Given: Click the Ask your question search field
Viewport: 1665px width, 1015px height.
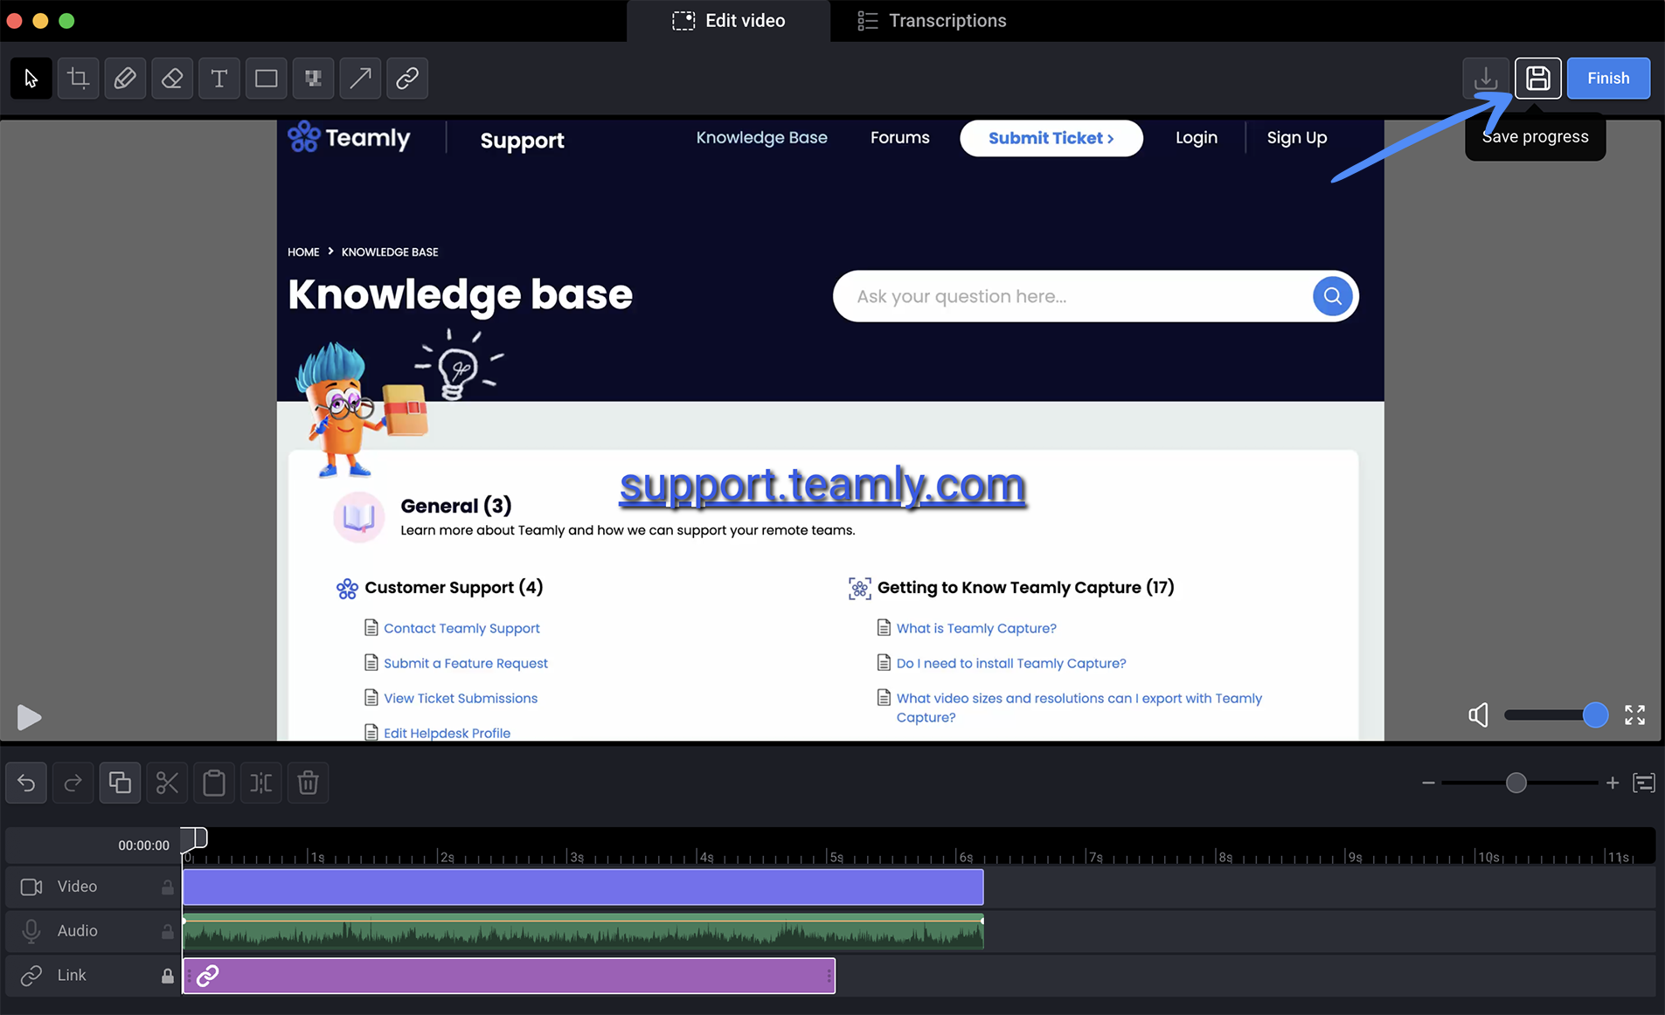Looking at the screenshot, I should (x=1075, y=296).
